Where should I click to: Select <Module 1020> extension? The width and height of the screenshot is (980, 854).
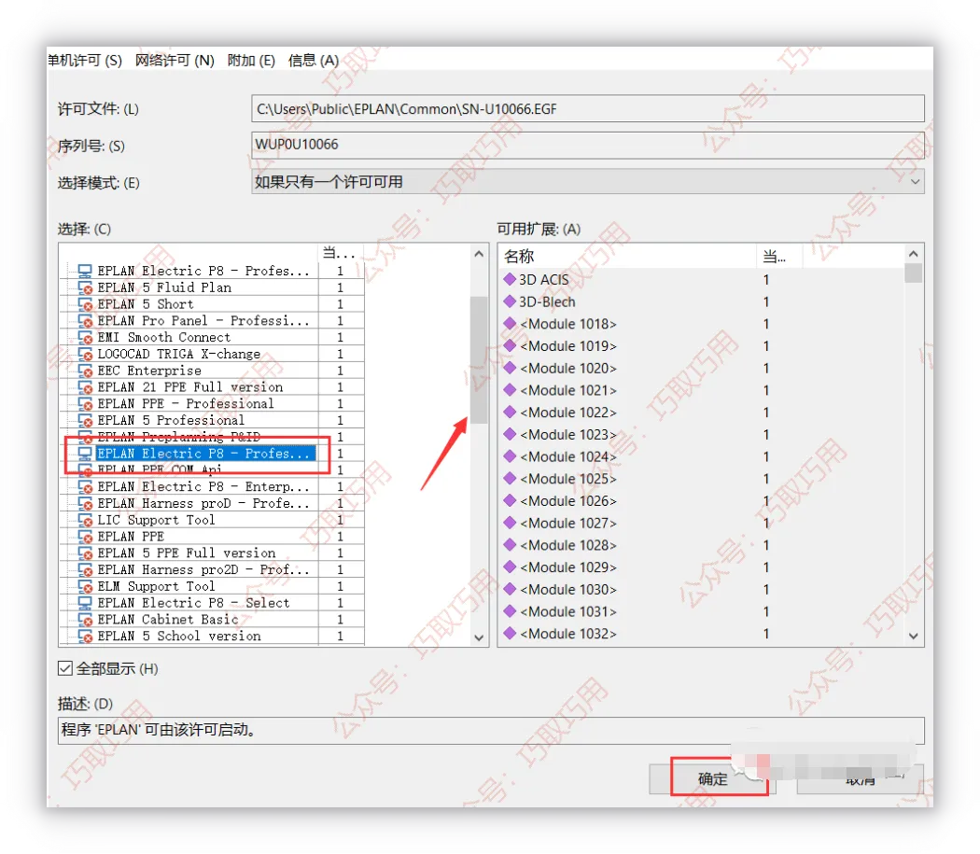pyautogui.click(x=568, y=369)
